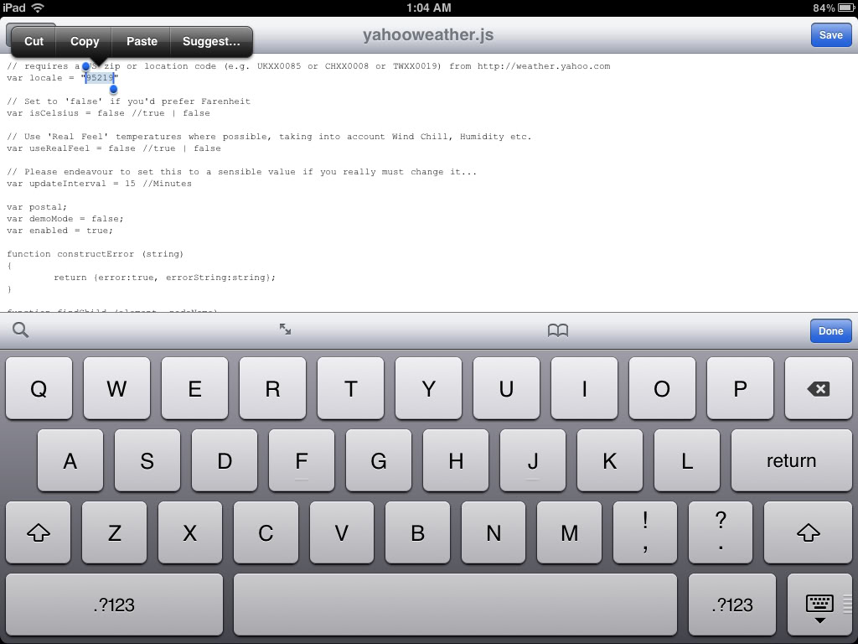Tap the T key
This screenshot has height=644, width=858.
pos(351,388)
